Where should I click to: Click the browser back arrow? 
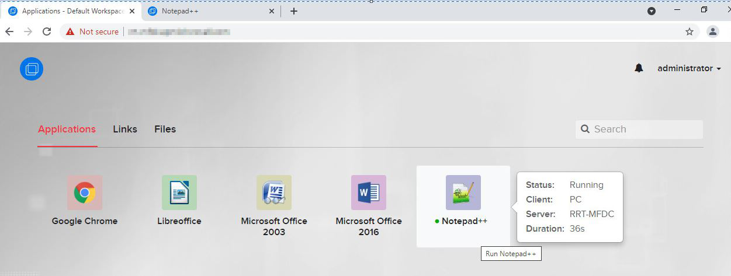click(x=9, y=32)
